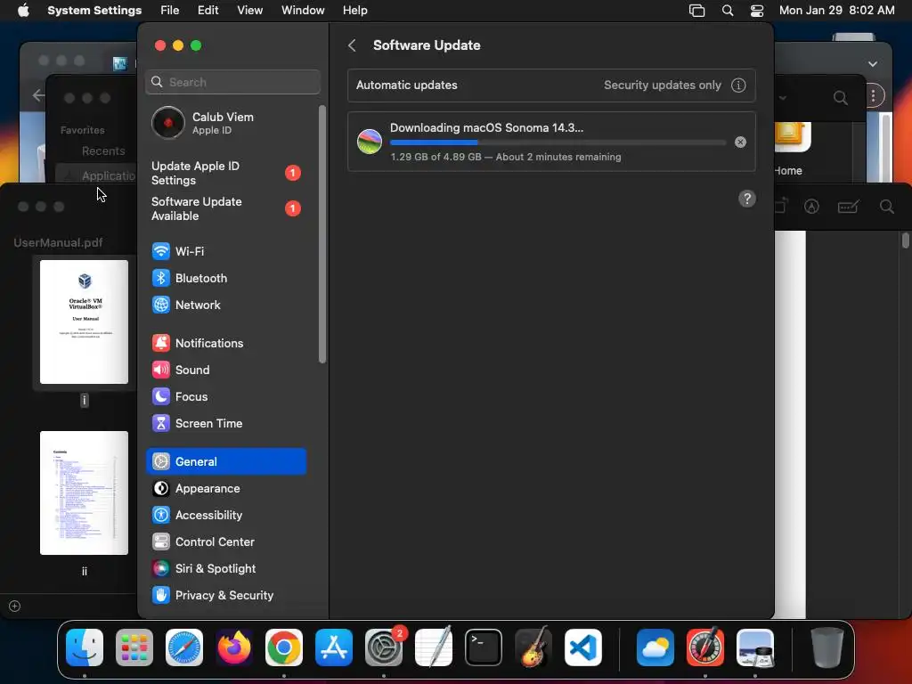Screen dimensions: 912x684
Task: Open the File menu
Action: 170,11
